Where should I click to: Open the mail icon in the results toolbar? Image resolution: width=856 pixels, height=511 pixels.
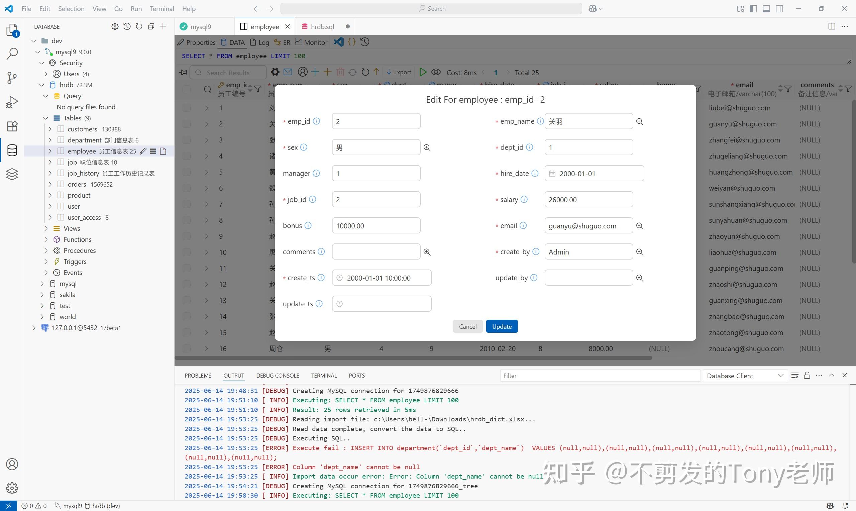288,72
